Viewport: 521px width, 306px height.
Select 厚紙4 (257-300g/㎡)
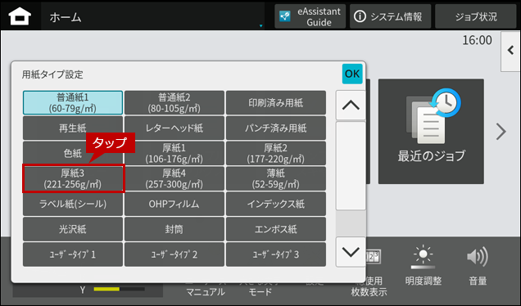click(174, 178)
